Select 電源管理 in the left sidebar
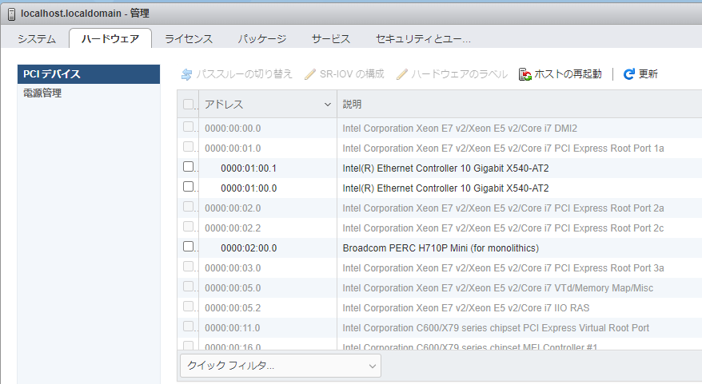 click(42, 93)
